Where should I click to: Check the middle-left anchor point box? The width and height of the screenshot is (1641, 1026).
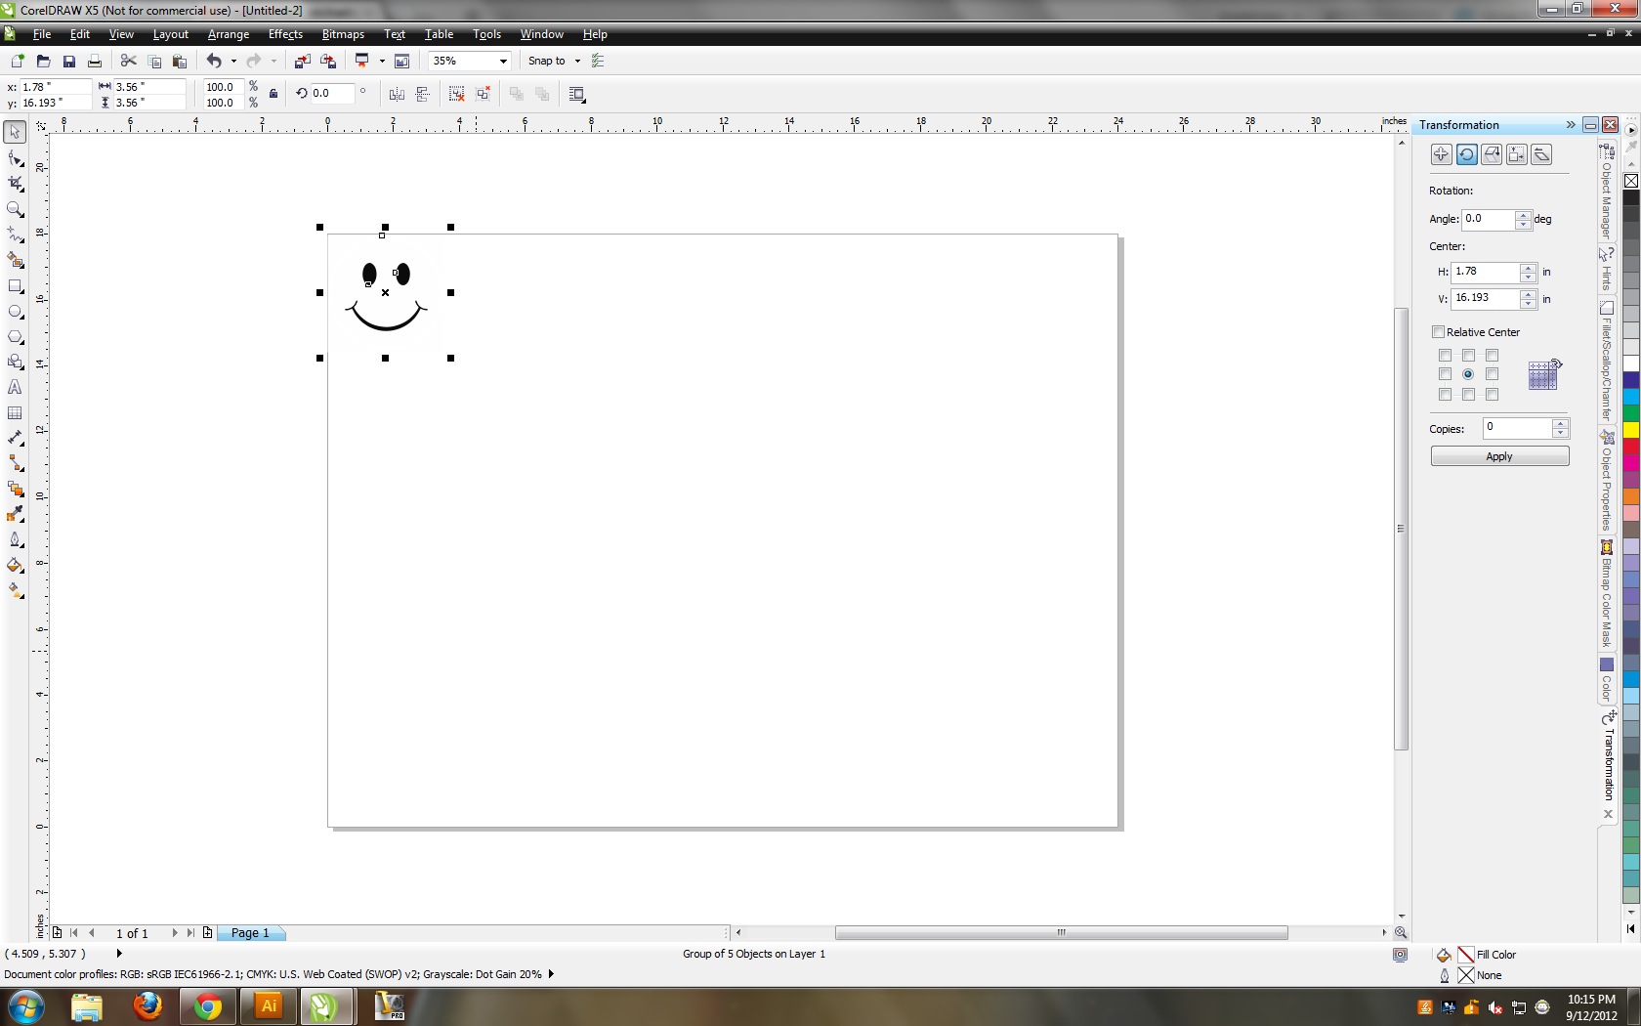tap(1445, 374)
